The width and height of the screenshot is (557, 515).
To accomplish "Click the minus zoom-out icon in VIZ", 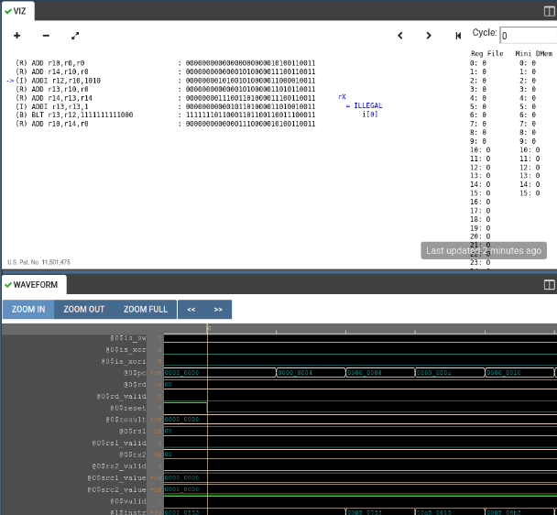I will 46,36.
